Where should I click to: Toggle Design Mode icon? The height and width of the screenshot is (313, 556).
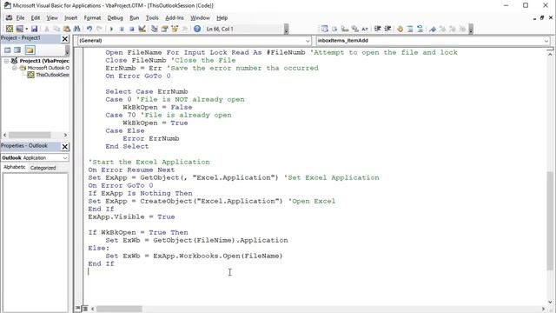click(142, 29)
